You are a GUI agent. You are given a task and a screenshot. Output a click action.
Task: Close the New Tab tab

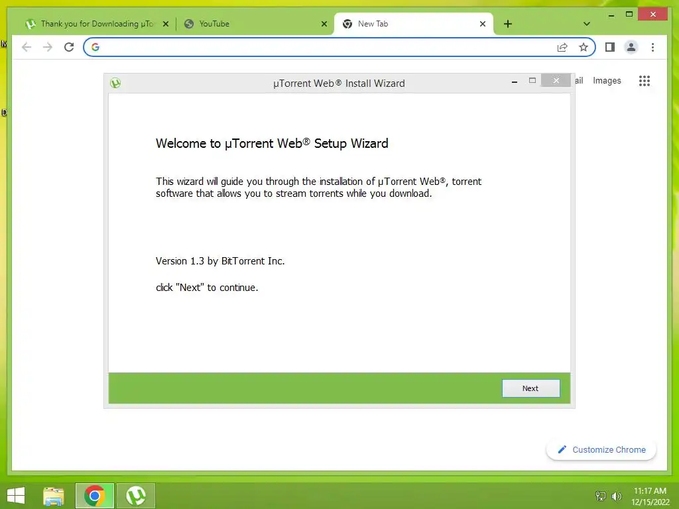pyautogui.click(x=483, y=25)
